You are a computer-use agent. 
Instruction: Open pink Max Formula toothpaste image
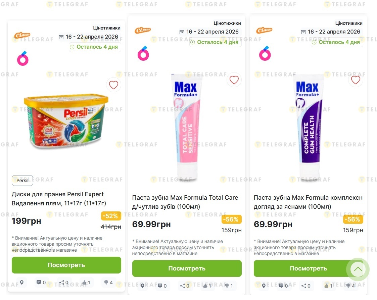(x=187, y=128)
